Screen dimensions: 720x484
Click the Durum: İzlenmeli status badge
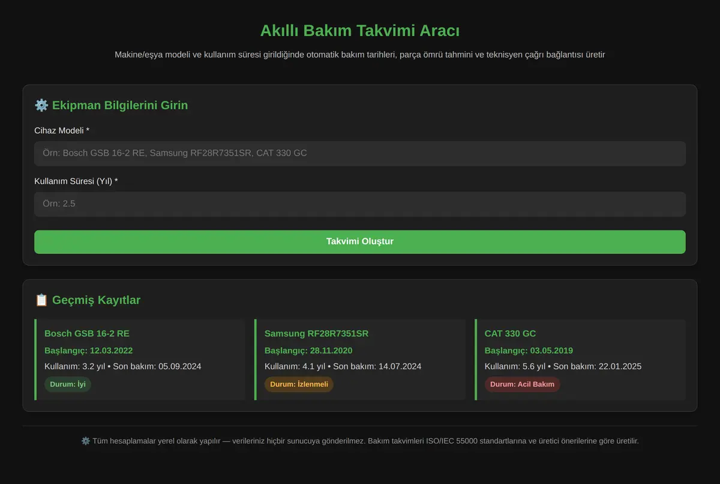[299, 384]
